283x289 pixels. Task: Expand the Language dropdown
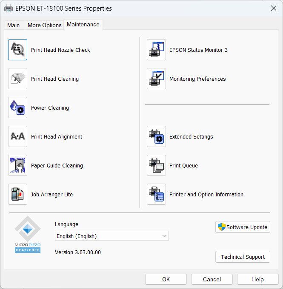[112, 236]
